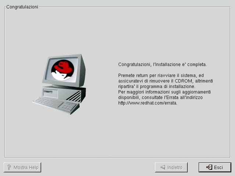Click the red fedora in the logo
This screenshot has height=176, width=235.
click(63, 67)
